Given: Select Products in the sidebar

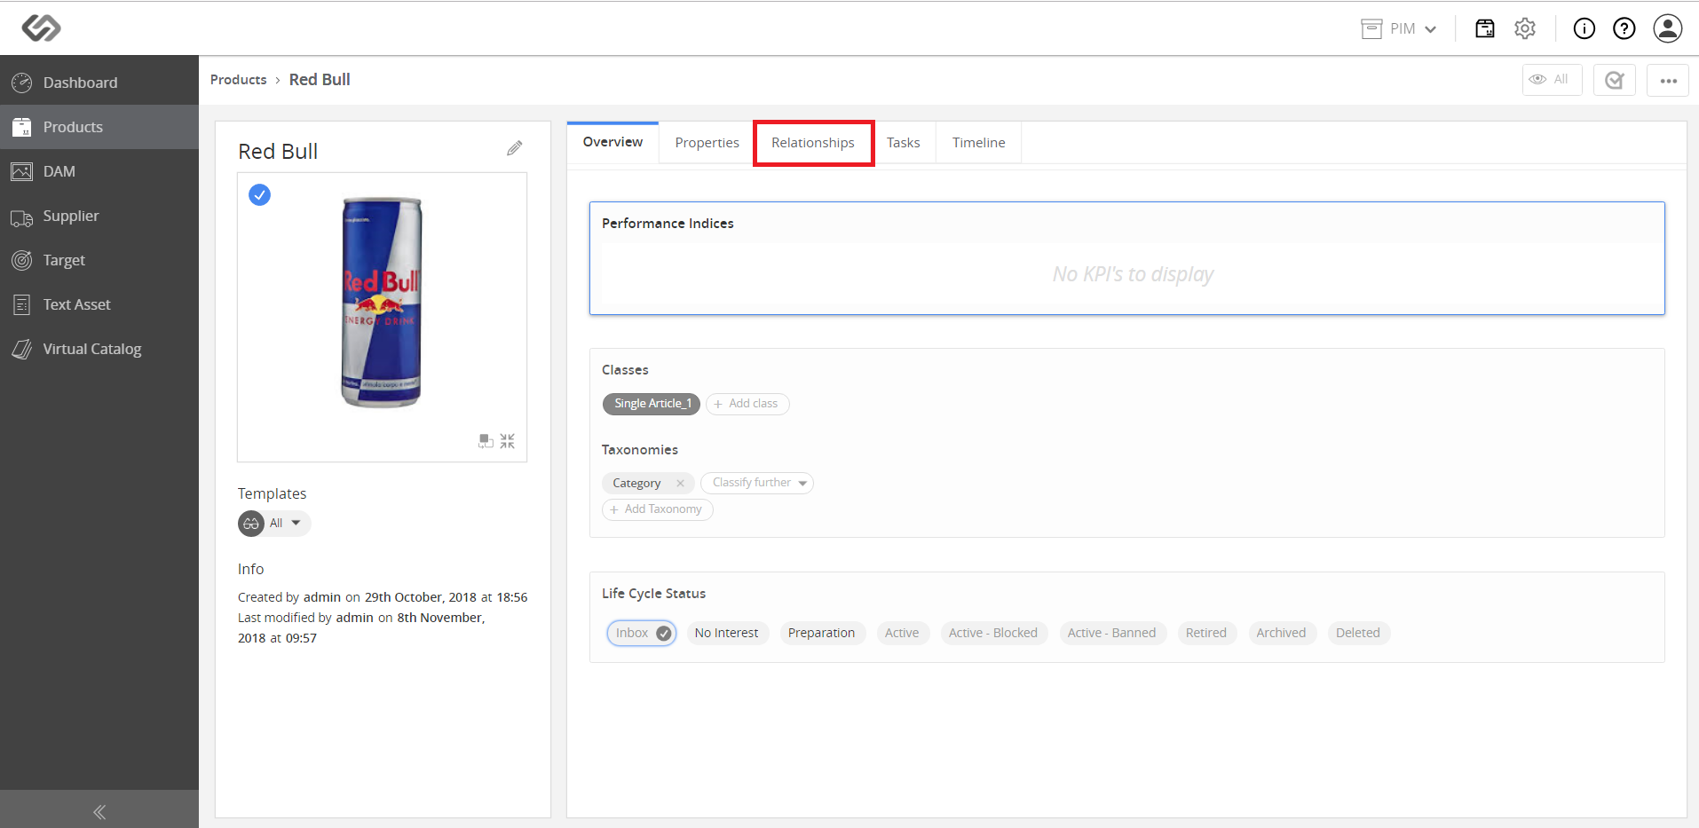Looking at the screenshot, I should 99,127.
